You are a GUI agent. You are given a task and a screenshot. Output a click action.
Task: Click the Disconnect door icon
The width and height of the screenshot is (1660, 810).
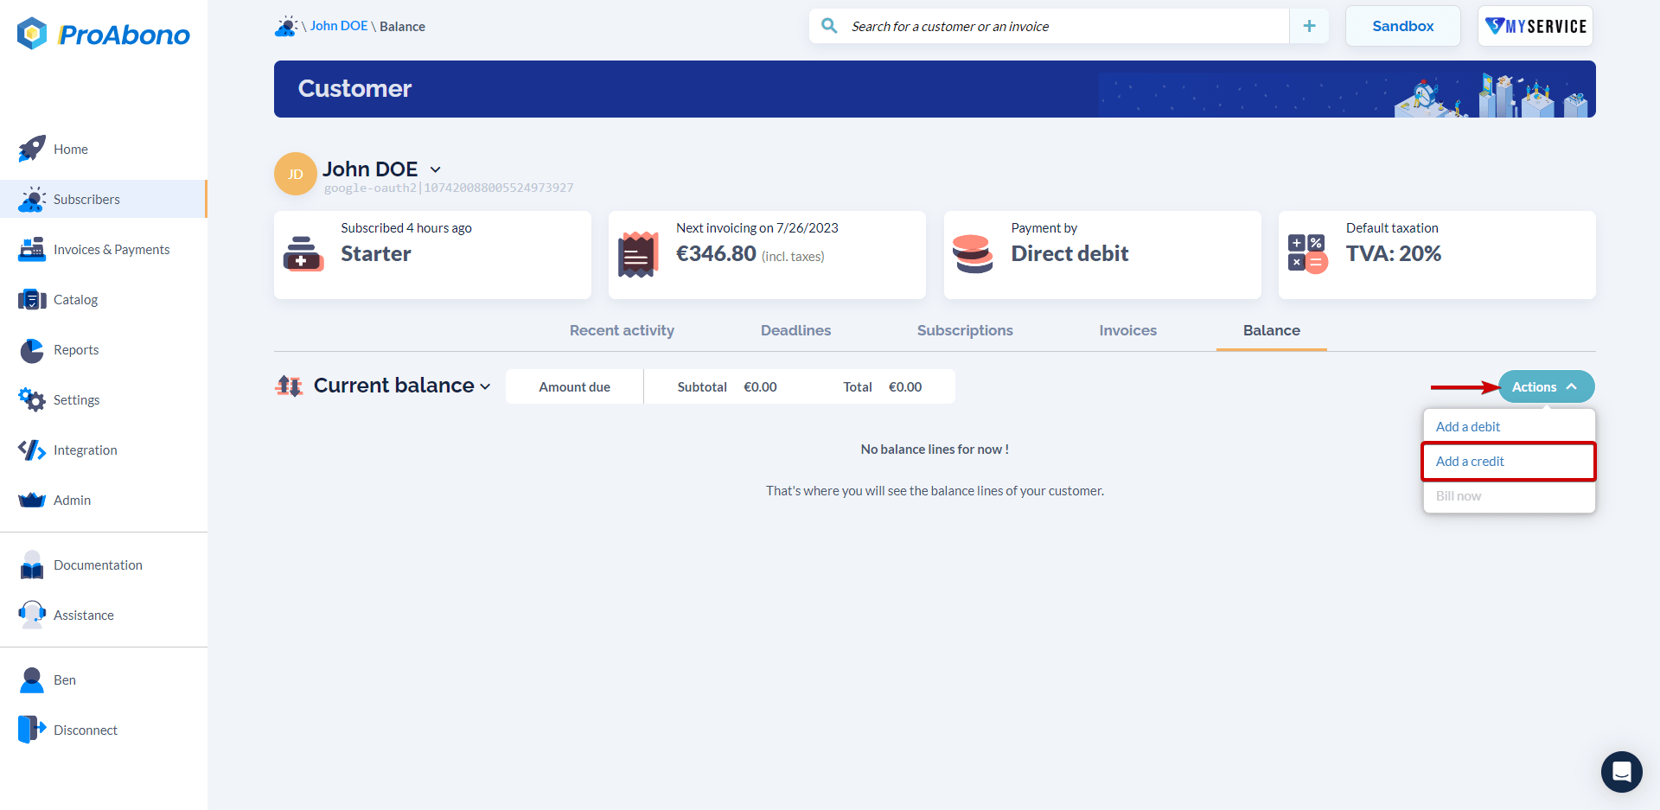click(32, 729)
